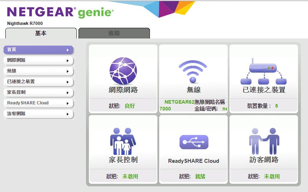Click ReadySHARE status 就緒
The height and width of the screenshot is (192, 308).
[x=200, y=176]
